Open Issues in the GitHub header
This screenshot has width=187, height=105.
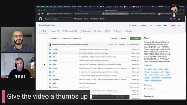click(86, 19)
